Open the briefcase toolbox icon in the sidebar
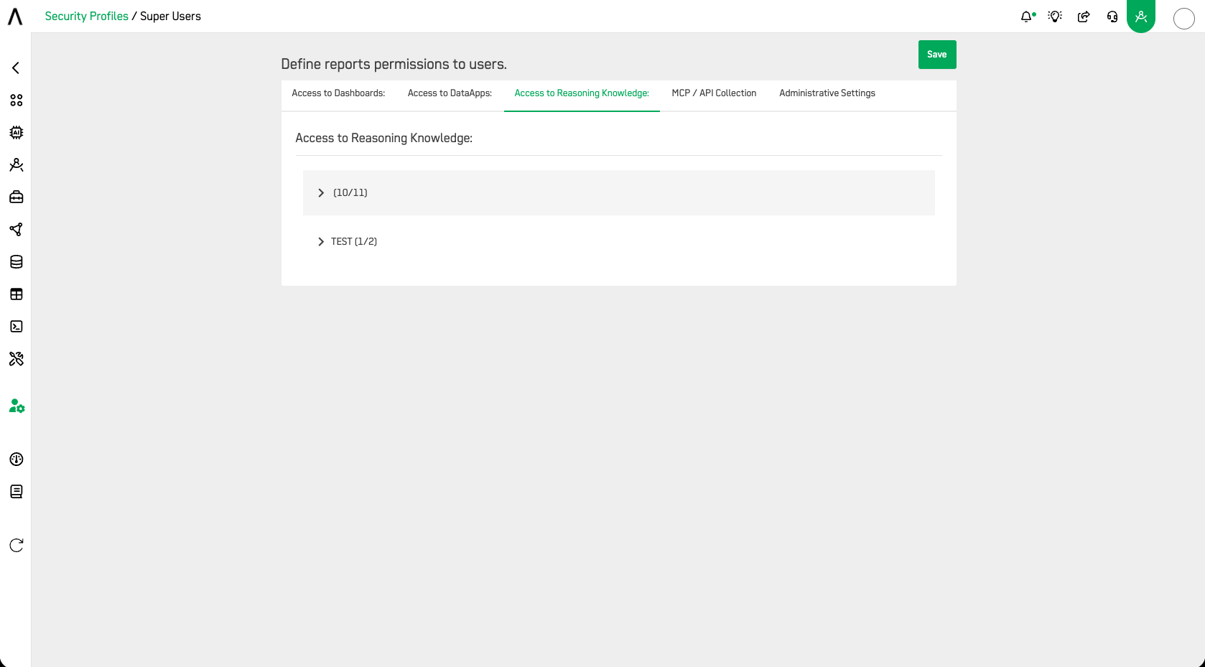The height and width of the screenshot is (667, 1205). click(x=17, y=197)
